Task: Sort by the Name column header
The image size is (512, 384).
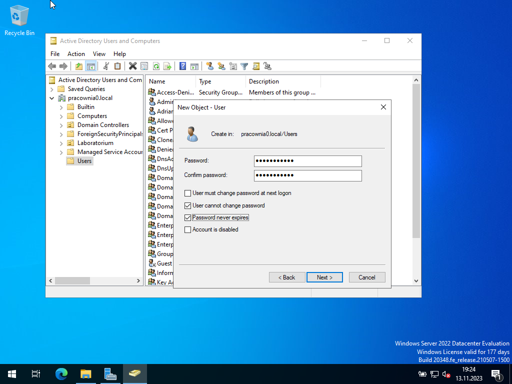Action: (170, 81)
